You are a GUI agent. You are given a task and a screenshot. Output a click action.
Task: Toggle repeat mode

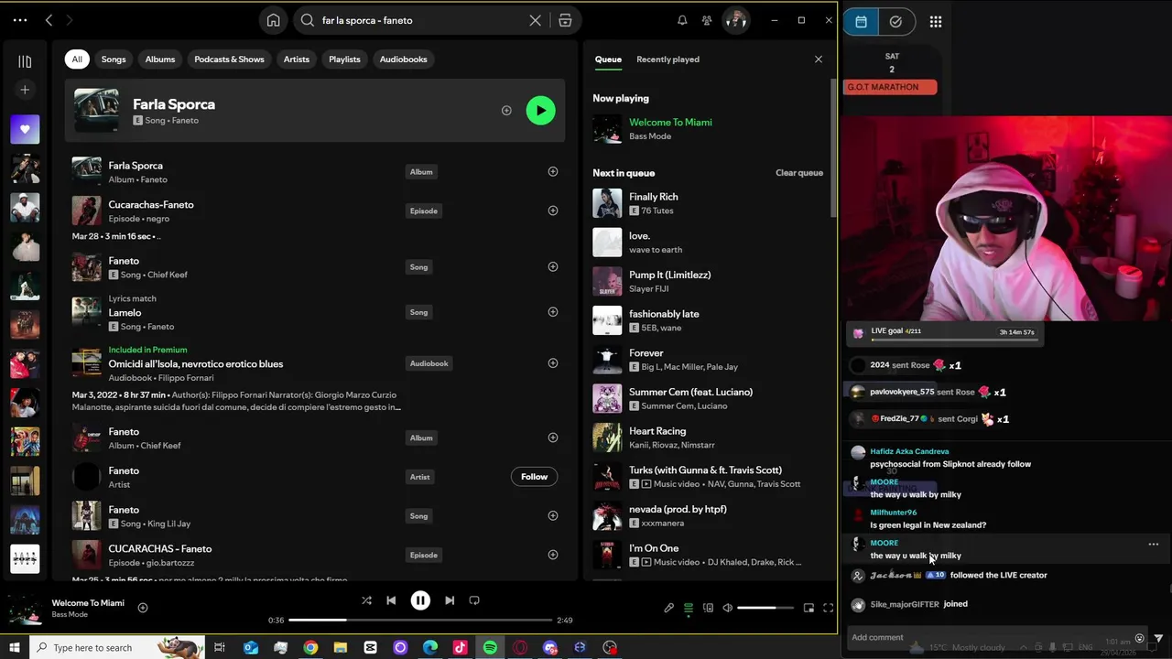click(x=474, y=600)
